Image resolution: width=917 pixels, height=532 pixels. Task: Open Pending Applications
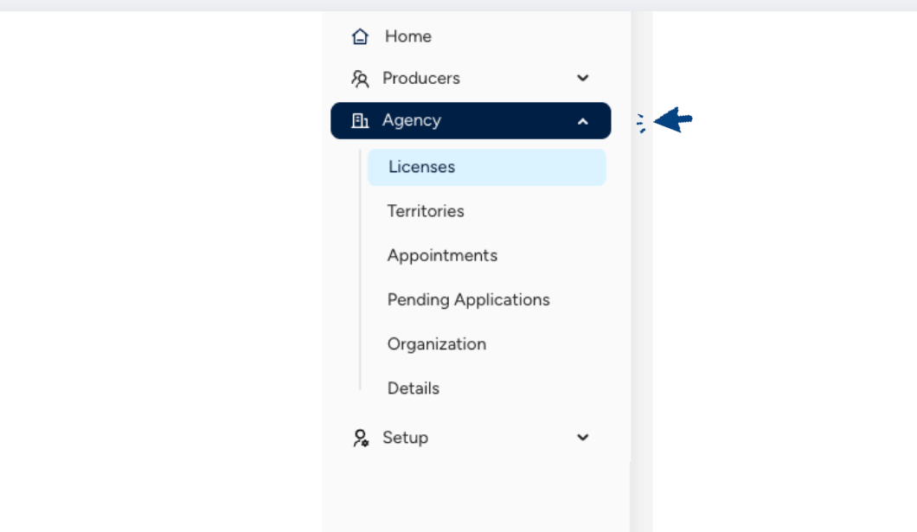(x=468, y=300)
